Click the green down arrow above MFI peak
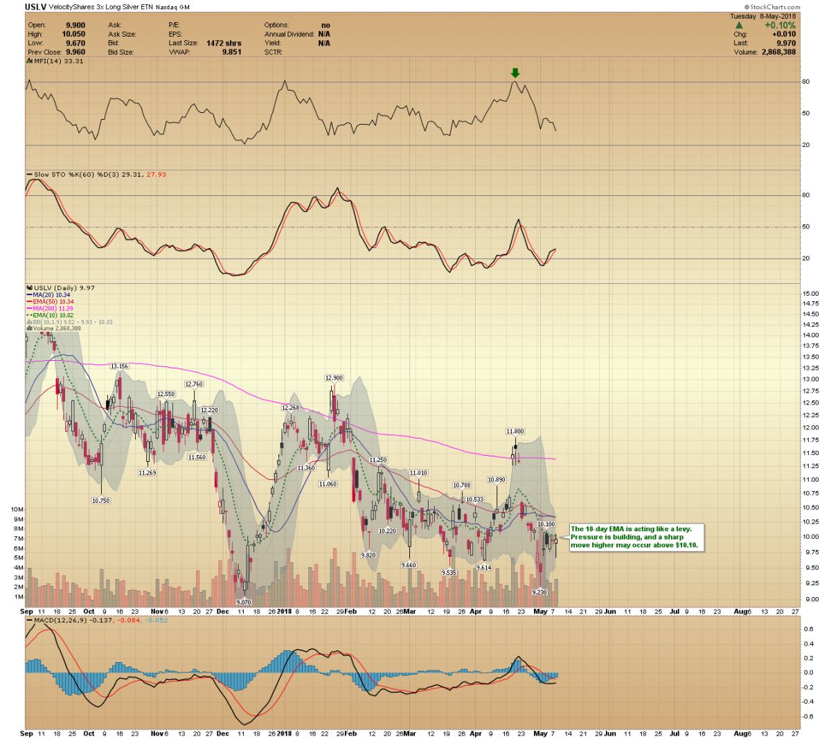831x739 pixels. [515, 73]
